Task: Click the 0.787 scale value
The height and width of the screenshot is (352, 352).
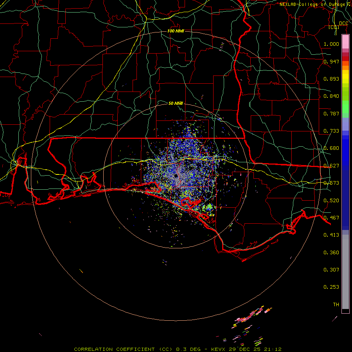Action: tap(331, 113)
